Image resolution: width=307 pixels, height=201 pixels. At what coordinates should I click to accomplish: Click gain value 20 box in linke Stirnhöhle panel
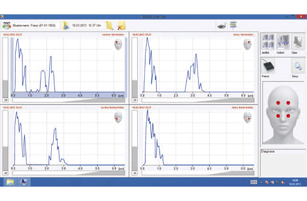tap(135, 100)
